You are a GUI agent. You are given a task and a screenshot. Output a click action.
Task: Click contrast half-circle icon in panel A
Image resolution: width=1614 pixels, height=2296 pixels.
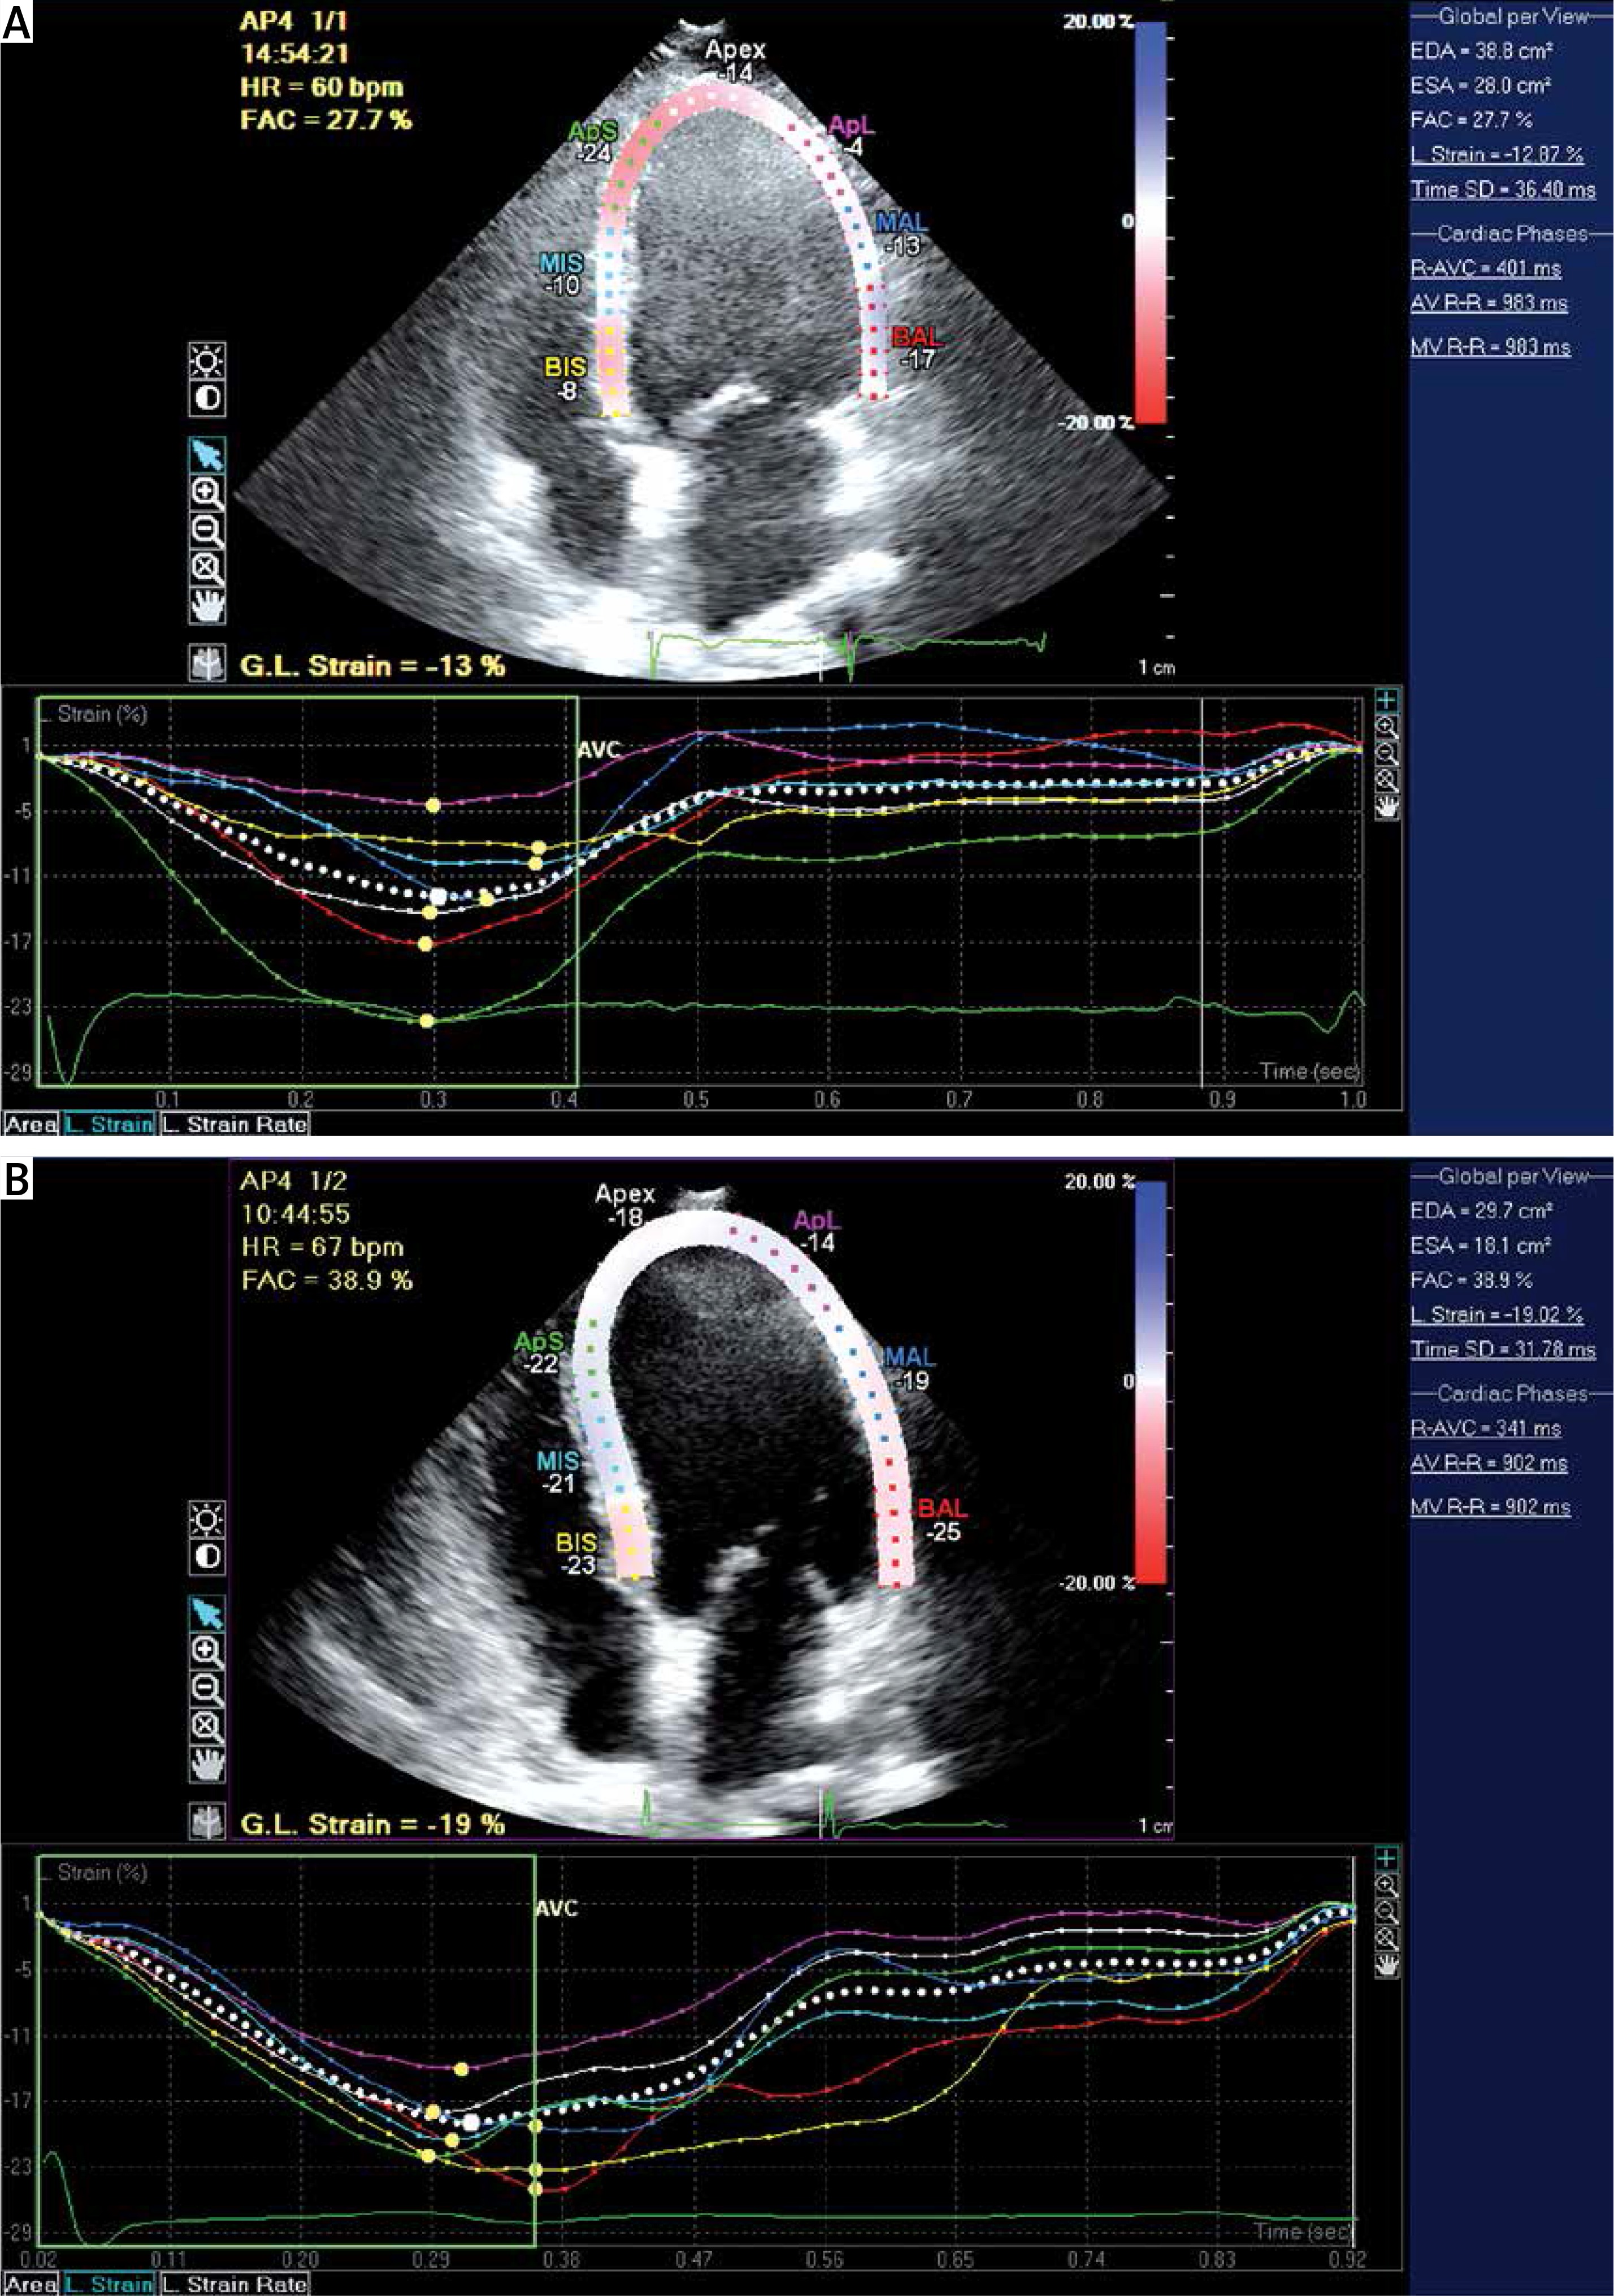click(207, 398)
